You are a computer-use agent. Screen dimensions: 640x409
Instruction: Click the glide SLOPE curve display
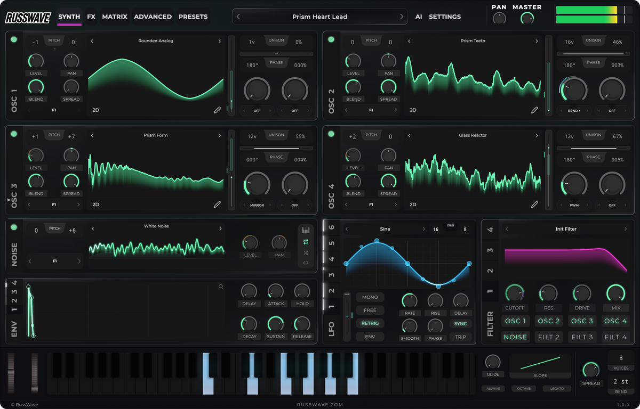pyautogui.click(x=540, y=366)
